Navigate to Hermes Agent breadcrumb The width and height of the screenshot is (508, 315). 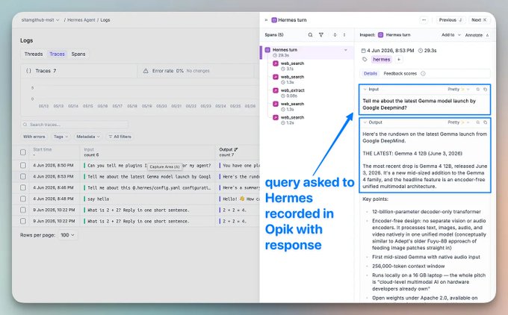(81, 20)
